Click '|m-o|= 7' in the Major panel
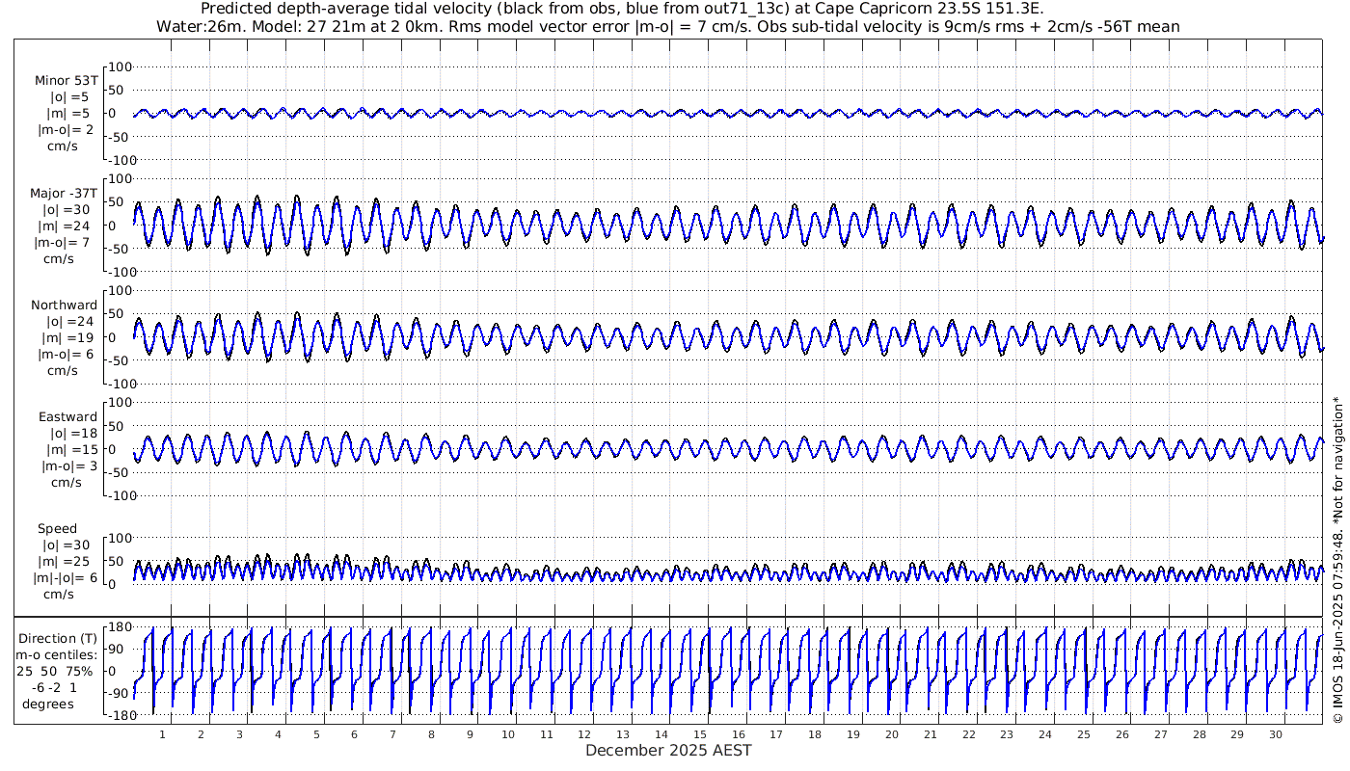This screenshot has height=771, width=1350. (x=64, y=242)
